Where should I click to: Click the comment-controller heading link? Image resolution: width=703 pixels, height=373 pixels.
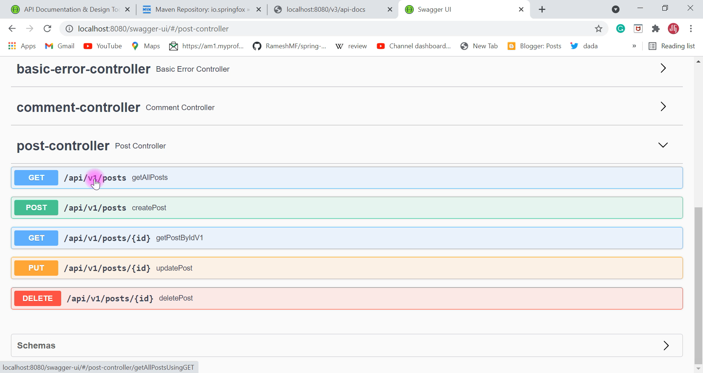pos(78,107)
